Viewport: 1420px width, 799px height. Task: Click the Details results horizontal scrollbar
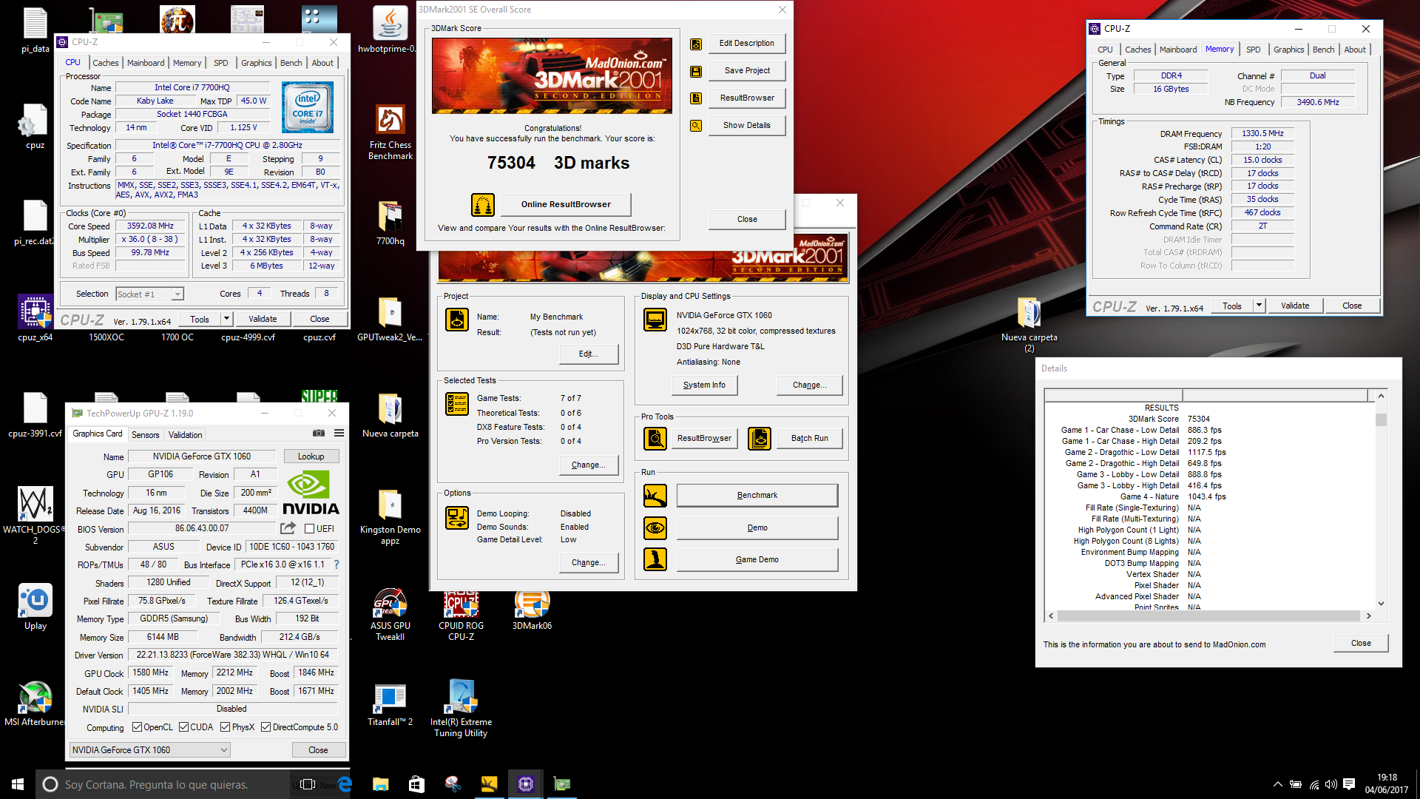point(1208,616)
